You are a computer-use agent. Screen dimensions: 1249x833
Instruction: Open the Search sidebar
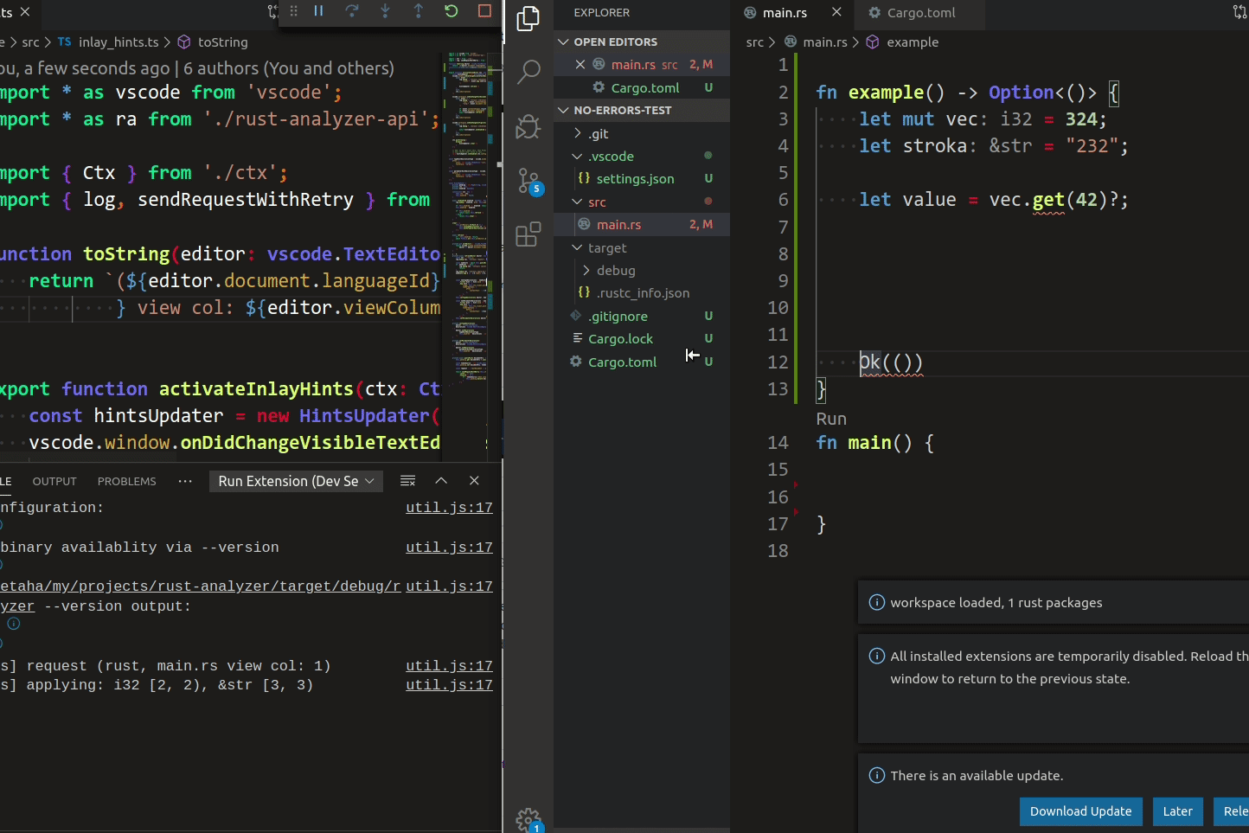pos(528,73)
